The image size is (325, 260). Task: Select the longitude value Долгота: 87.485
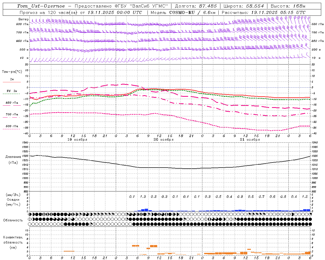[x=196, y=6]
